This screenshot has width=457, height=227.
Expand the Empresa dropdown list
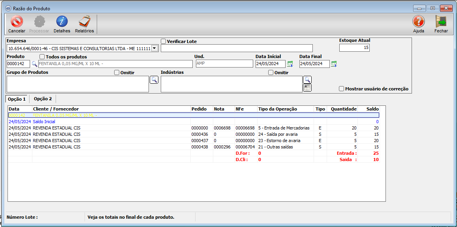click(154, 48)
